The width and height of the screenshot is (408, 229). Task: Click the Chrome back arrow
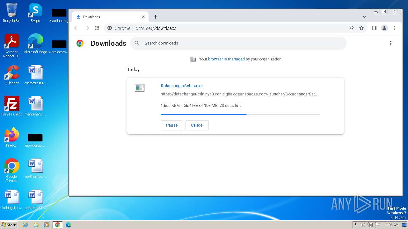tap(76, 28)
